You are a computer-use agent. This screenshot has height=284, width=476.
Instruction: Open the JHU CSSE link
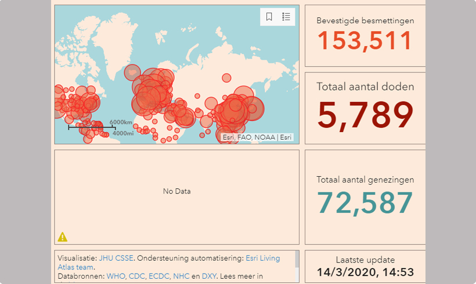115,257
